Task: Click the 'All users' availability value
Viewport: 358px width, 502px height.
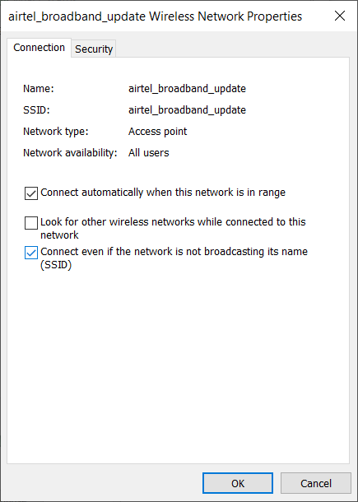Action: [x=149, y=153]
